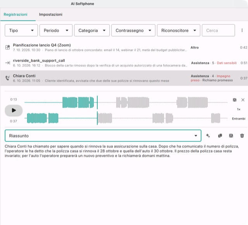This screenshot has height=225, width=248.
Task: Save the summary with the floppy disk icon
Action: pos(231,136)
